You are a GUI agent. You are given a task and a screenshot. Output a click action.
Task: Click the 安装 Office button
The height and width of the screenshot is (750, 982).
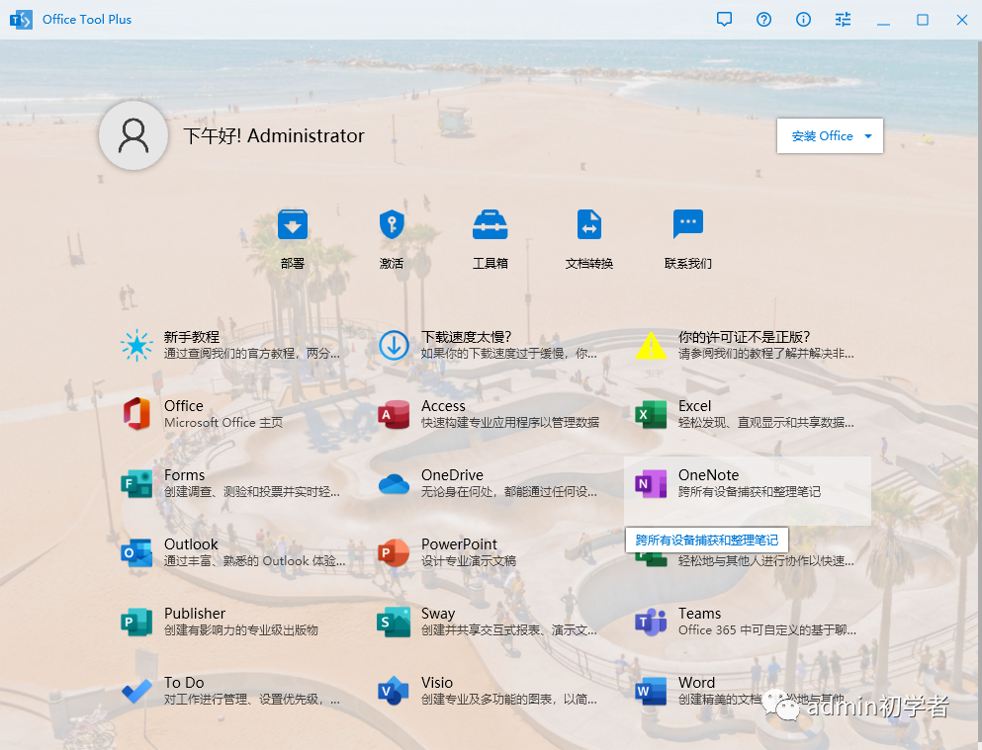tap(830, 135)
